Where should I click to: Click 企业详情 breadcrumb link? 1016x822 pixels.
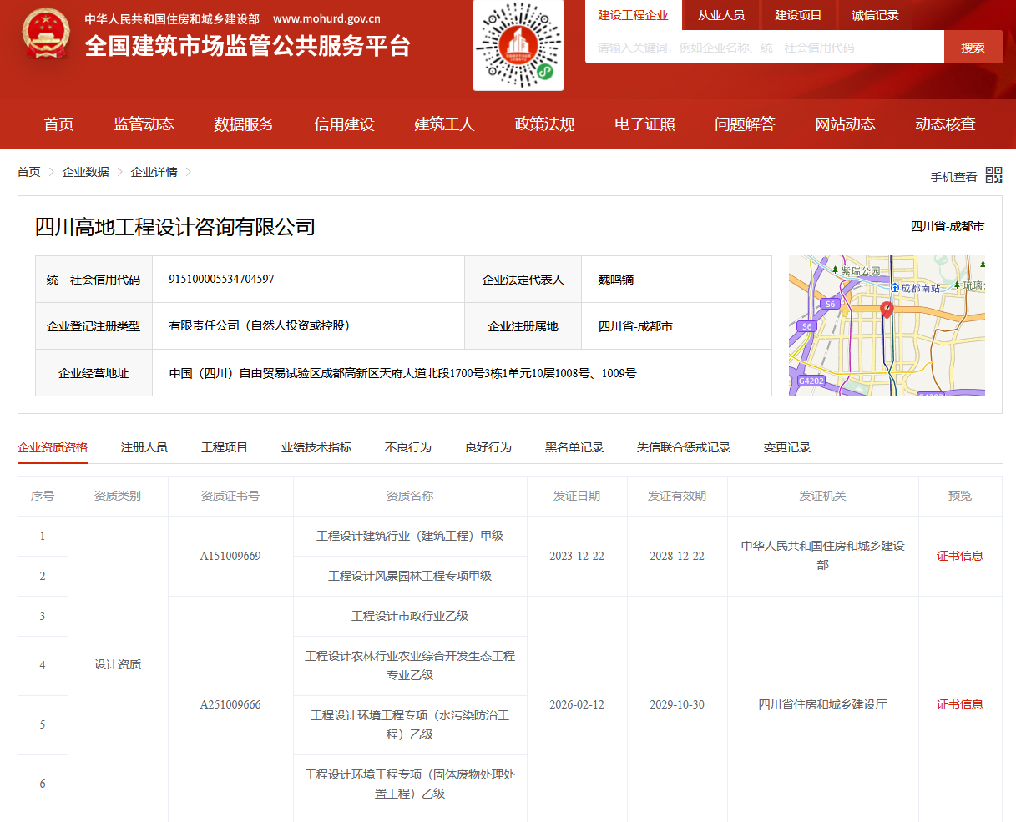[x=154, y=172]
